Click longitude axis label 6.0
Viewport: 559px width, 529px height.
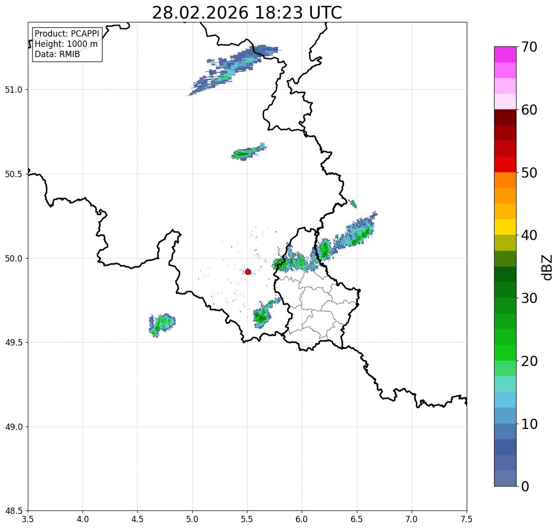302,519
